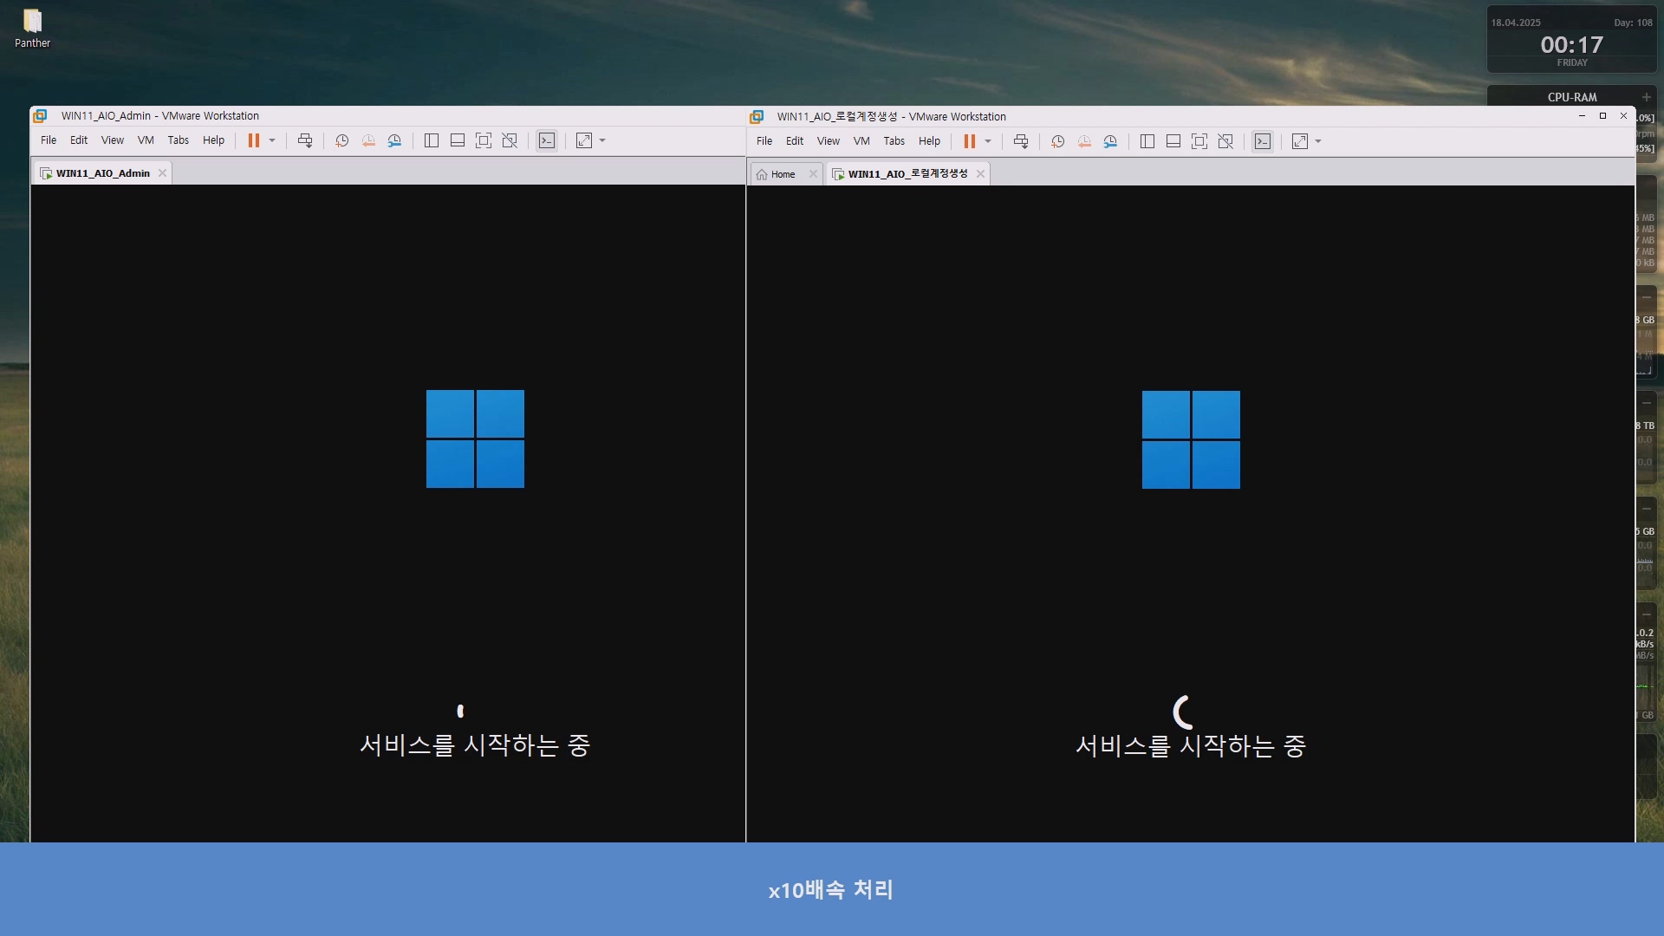Switch to the Home tab

click(x=782, y=174)
